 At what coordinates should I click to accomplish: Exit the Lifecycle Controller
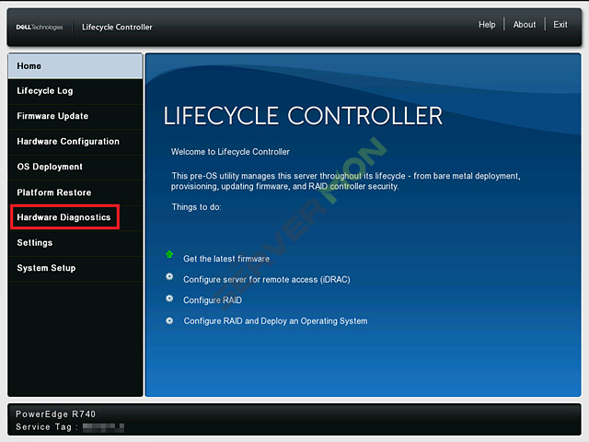point(560,25)
